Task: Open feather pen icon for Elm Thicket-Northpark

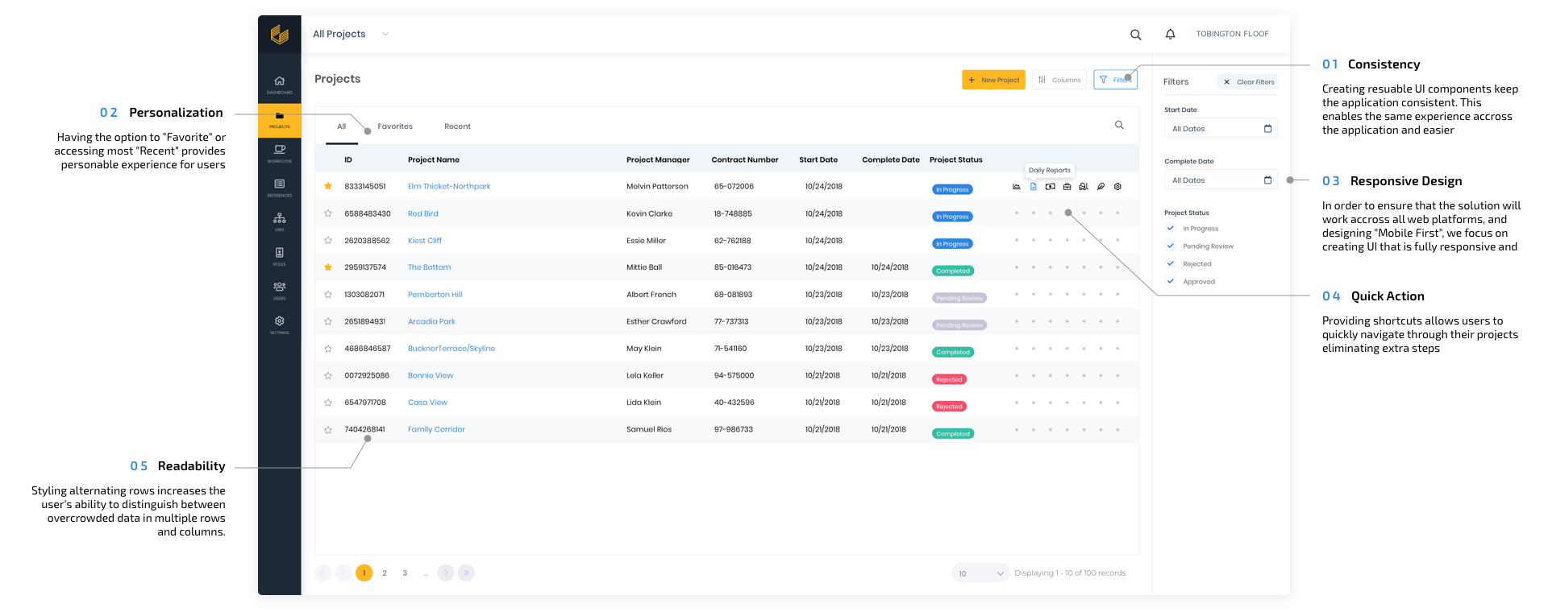Action: point(1101,187)
